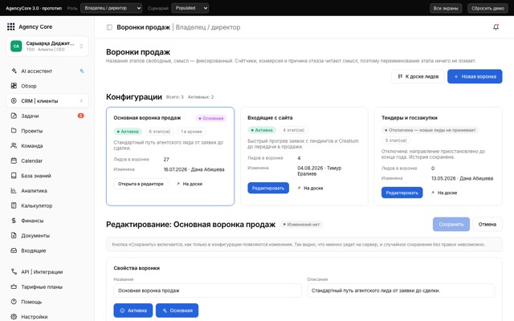The image size is (514, 321).
Task: Open API | Интеграции icon
Action: click(x=14, y=271)
